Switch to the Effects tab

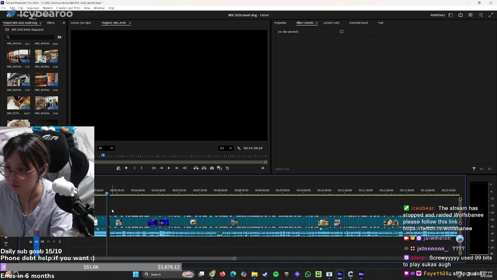click(x=51, y=23)
